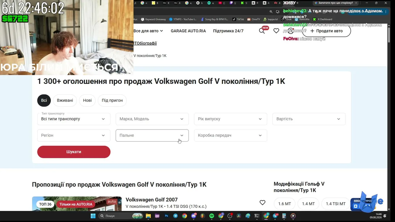Viewport: 395px width, 222px height.
Task: Open the kappa.lol bookmark
Action: (x=270, y=19)
